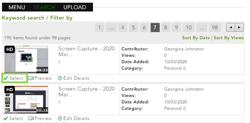The height and width of the screenshot is (123, 250).
Task: Open the MENU tab
Action: point(17,7)
